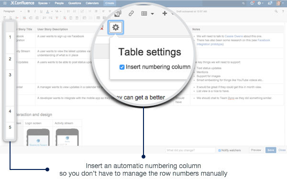Open the Confluence hamburger menu icon

point(5,3)
